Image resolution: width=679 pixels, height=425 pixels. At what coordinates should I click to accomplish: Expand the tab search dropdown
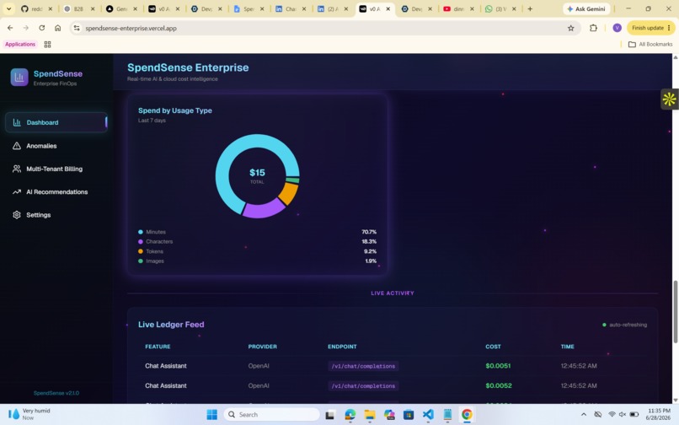pos(8,8)
